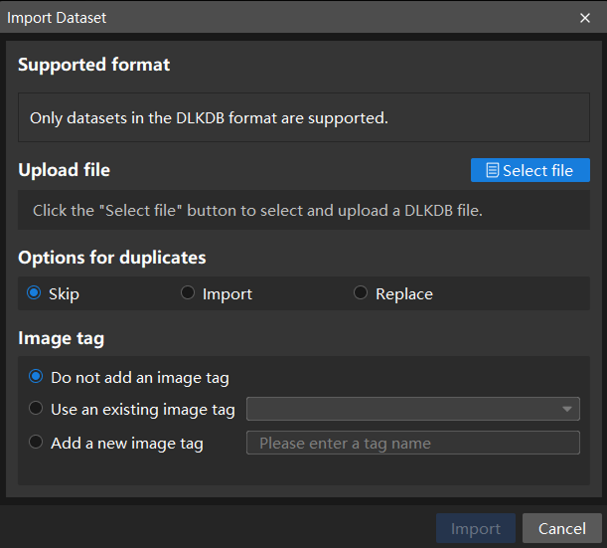The width and height of the screenshot is (607, 548).
Task: Choose Do not add an image tag
Action: [x=37, y=377]
